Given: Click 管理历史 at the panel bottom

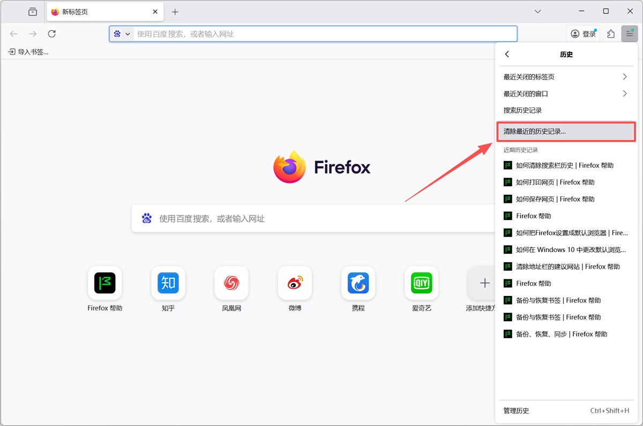Looking at the screenshot, I should pyautogui.click(x=516, y=410).
